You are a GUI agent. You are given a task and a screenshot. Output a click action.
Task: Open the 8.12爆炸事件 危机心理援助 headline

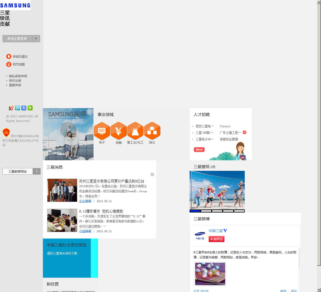tap(101, 211)
